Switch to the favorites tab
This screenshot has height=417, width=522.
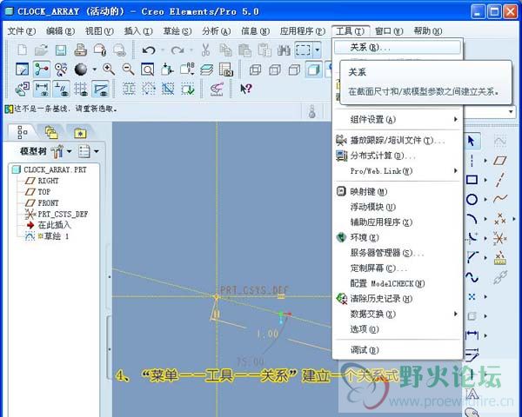coord(80,133)
